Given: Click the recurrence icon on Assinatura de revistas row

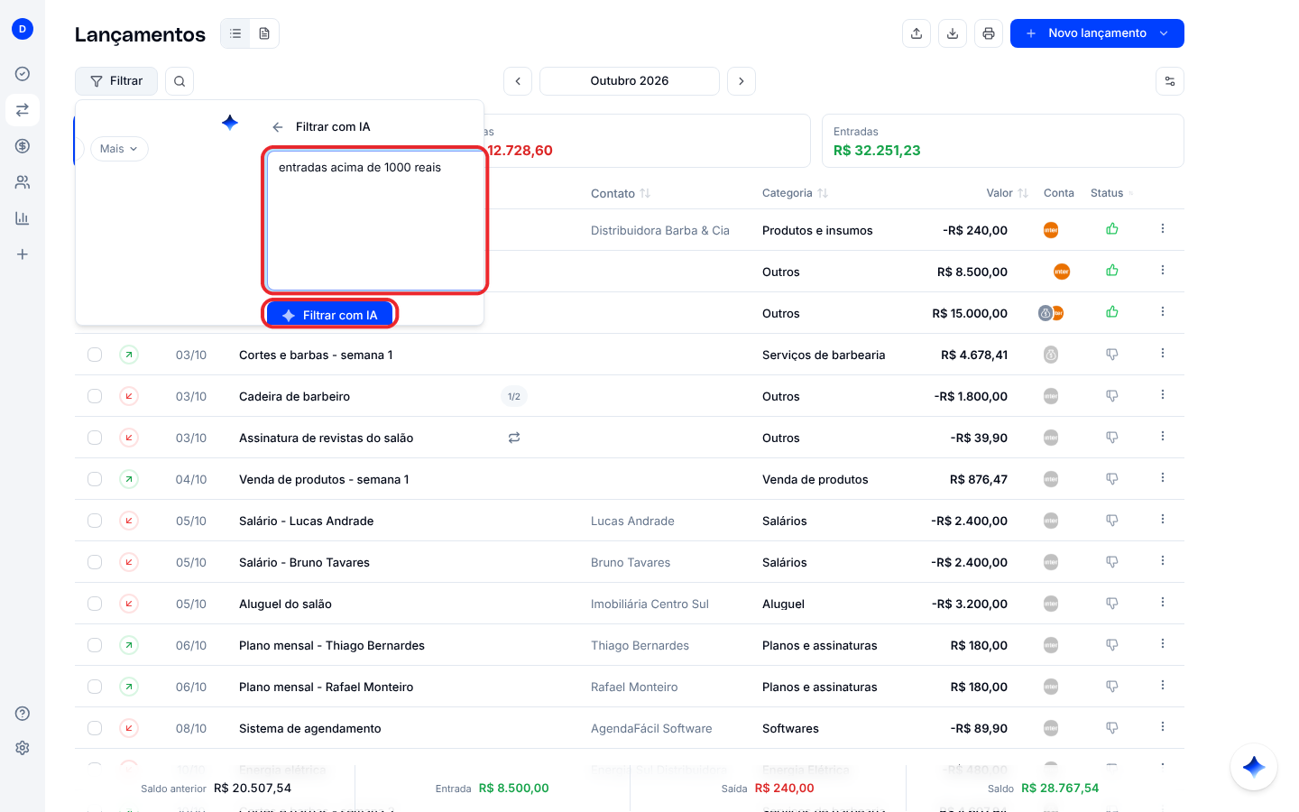Looking at the screenshot, I should [514, 438].
